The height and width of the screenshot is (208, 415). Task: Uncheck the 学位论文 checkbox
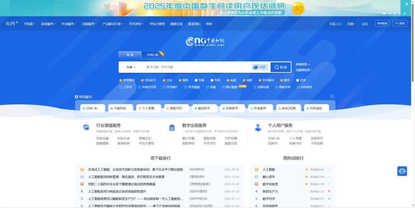pyautogui.click(x=143, y=80)
